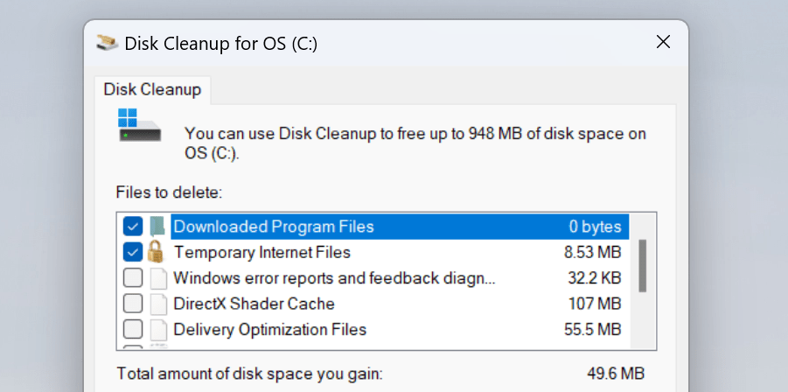This screenshot has height=392, width=788.
Task: Click the file icon beside DirectX Shader Cache
Action: click(x=158, y=304)
